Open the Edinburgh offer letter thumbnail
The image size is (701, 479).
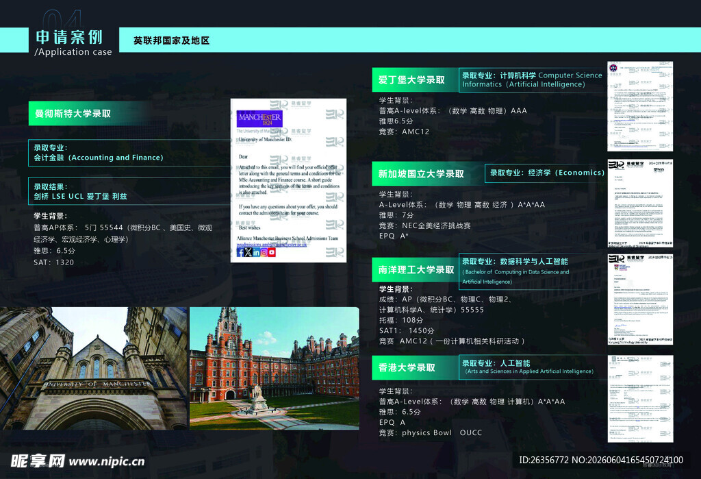pyautogui.click(x=640, y=106)
